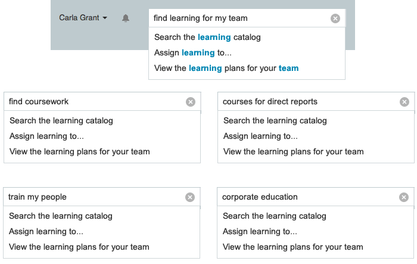Open 'View the learning plans' under find coursework

(x=80, y=151)
